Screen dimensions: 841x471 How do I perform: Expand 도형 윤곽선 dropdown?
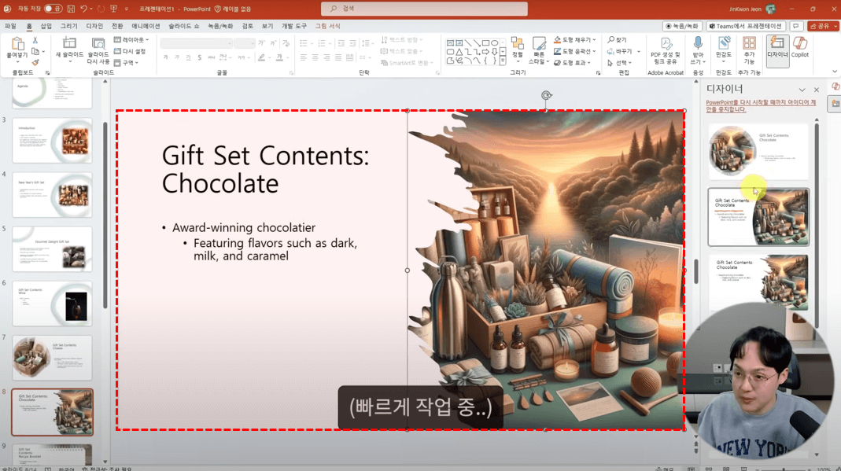tap(575, 51)
